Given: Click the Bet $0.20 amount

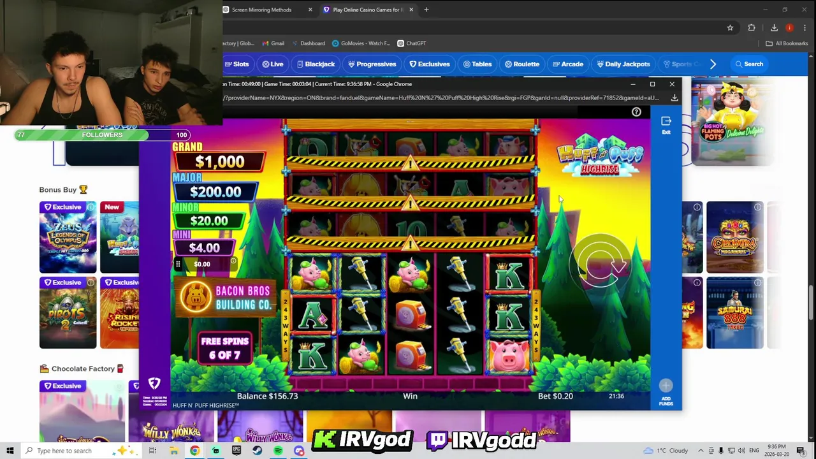Looking at the screenshot, I should (x=555, y=396).
